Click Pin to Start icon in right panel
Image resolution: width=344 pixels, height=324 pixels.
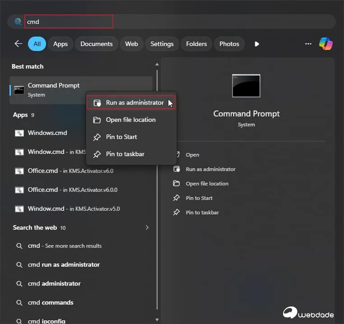click(177, 198)
